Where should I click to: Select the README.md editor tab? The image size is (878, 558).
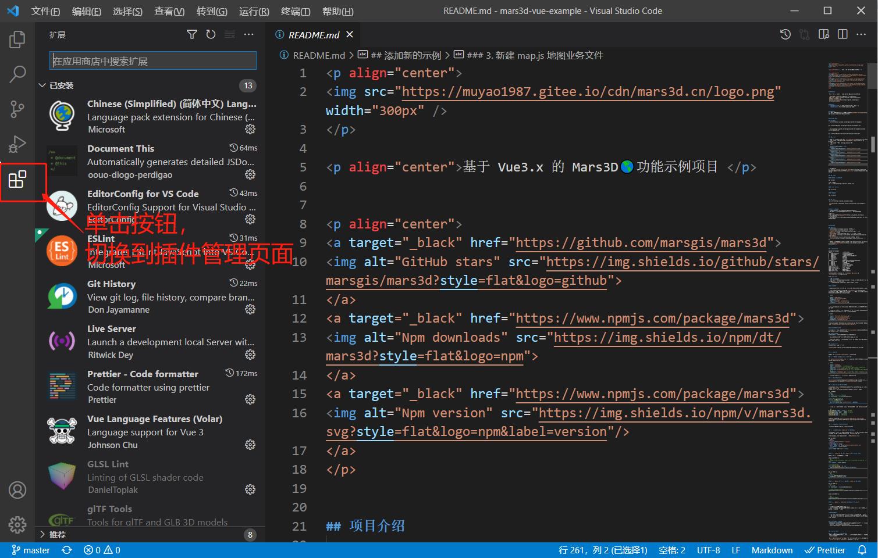[x=314, y=35]
